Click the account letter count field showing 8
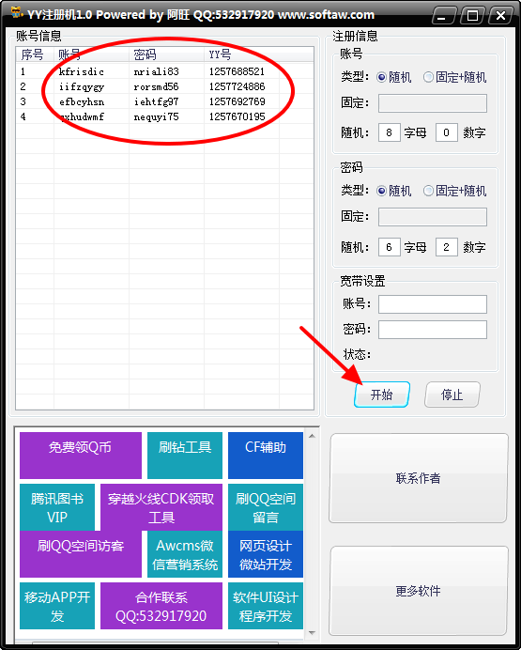521x650 pixels. (390, 132)
